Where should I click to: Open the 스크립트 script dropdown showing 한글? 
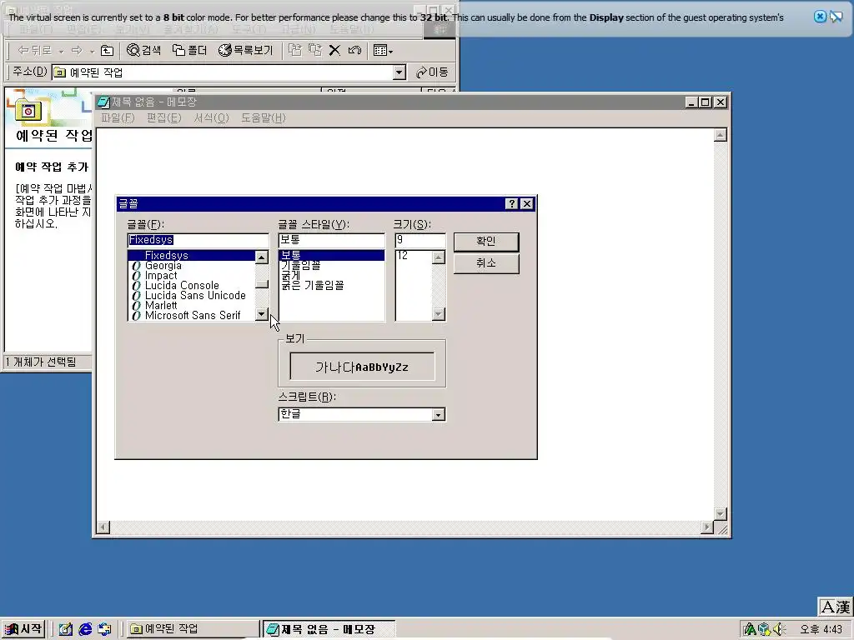click(x=439, y=415)
